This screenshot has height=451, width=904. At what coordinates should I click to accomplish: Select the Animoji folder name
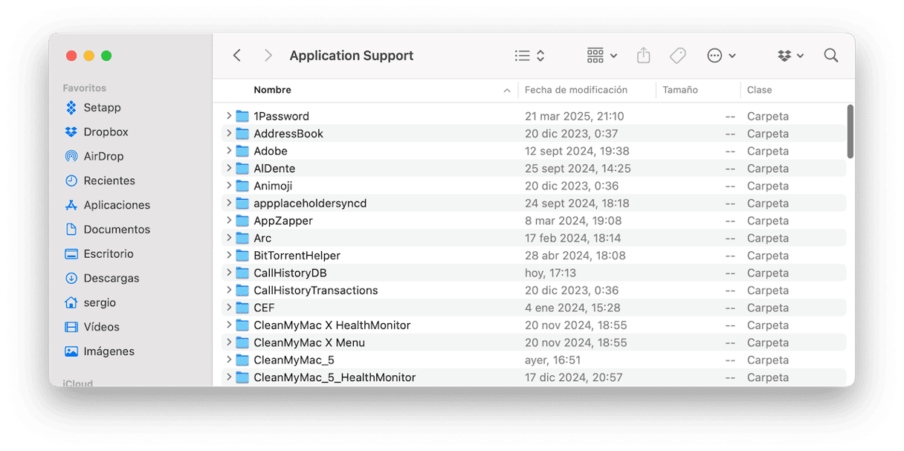273,186
